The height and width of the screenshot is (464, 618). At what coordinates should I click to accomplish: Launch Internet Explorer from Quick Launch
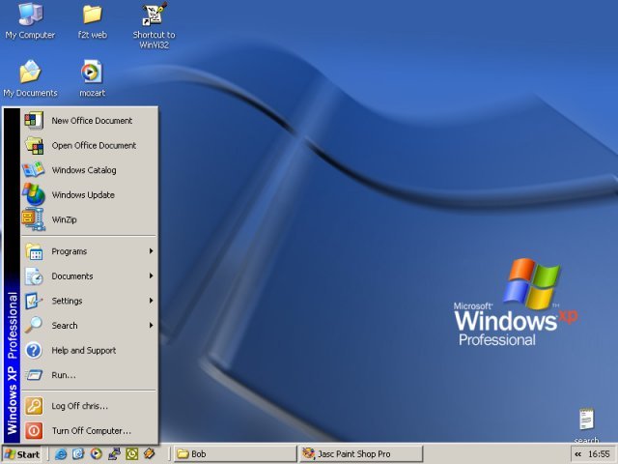(x=60, y=454)
